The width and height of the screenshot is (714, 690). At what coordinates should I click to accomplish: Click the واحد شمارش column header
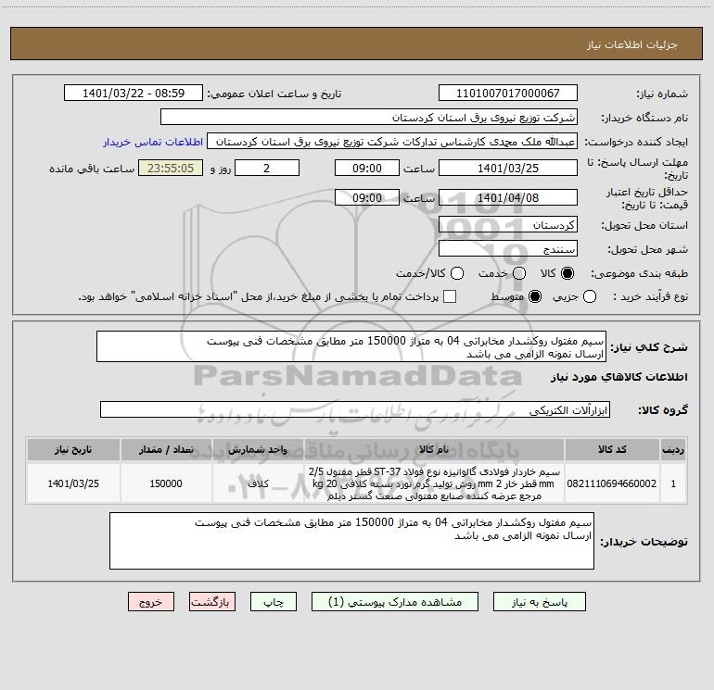point(258,449)
